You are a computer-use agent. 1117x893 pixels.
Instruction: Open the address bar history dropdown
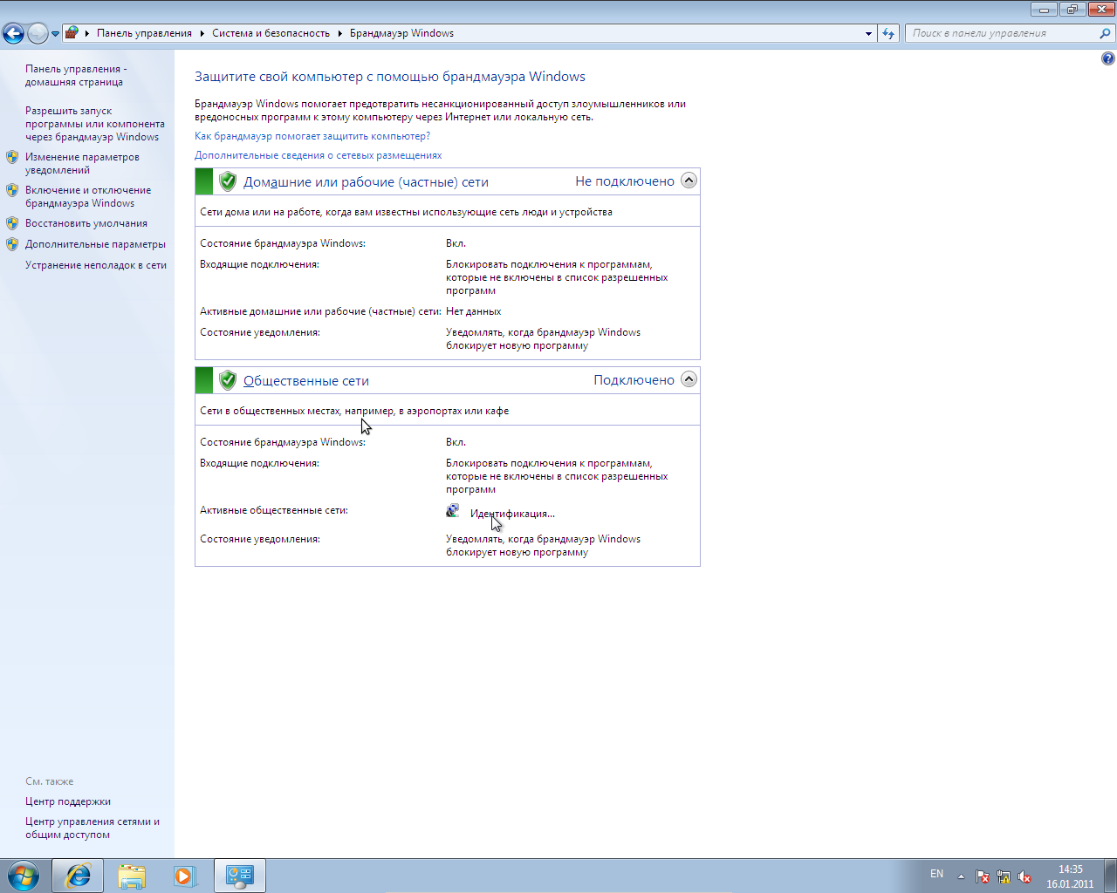pos(868,33)
